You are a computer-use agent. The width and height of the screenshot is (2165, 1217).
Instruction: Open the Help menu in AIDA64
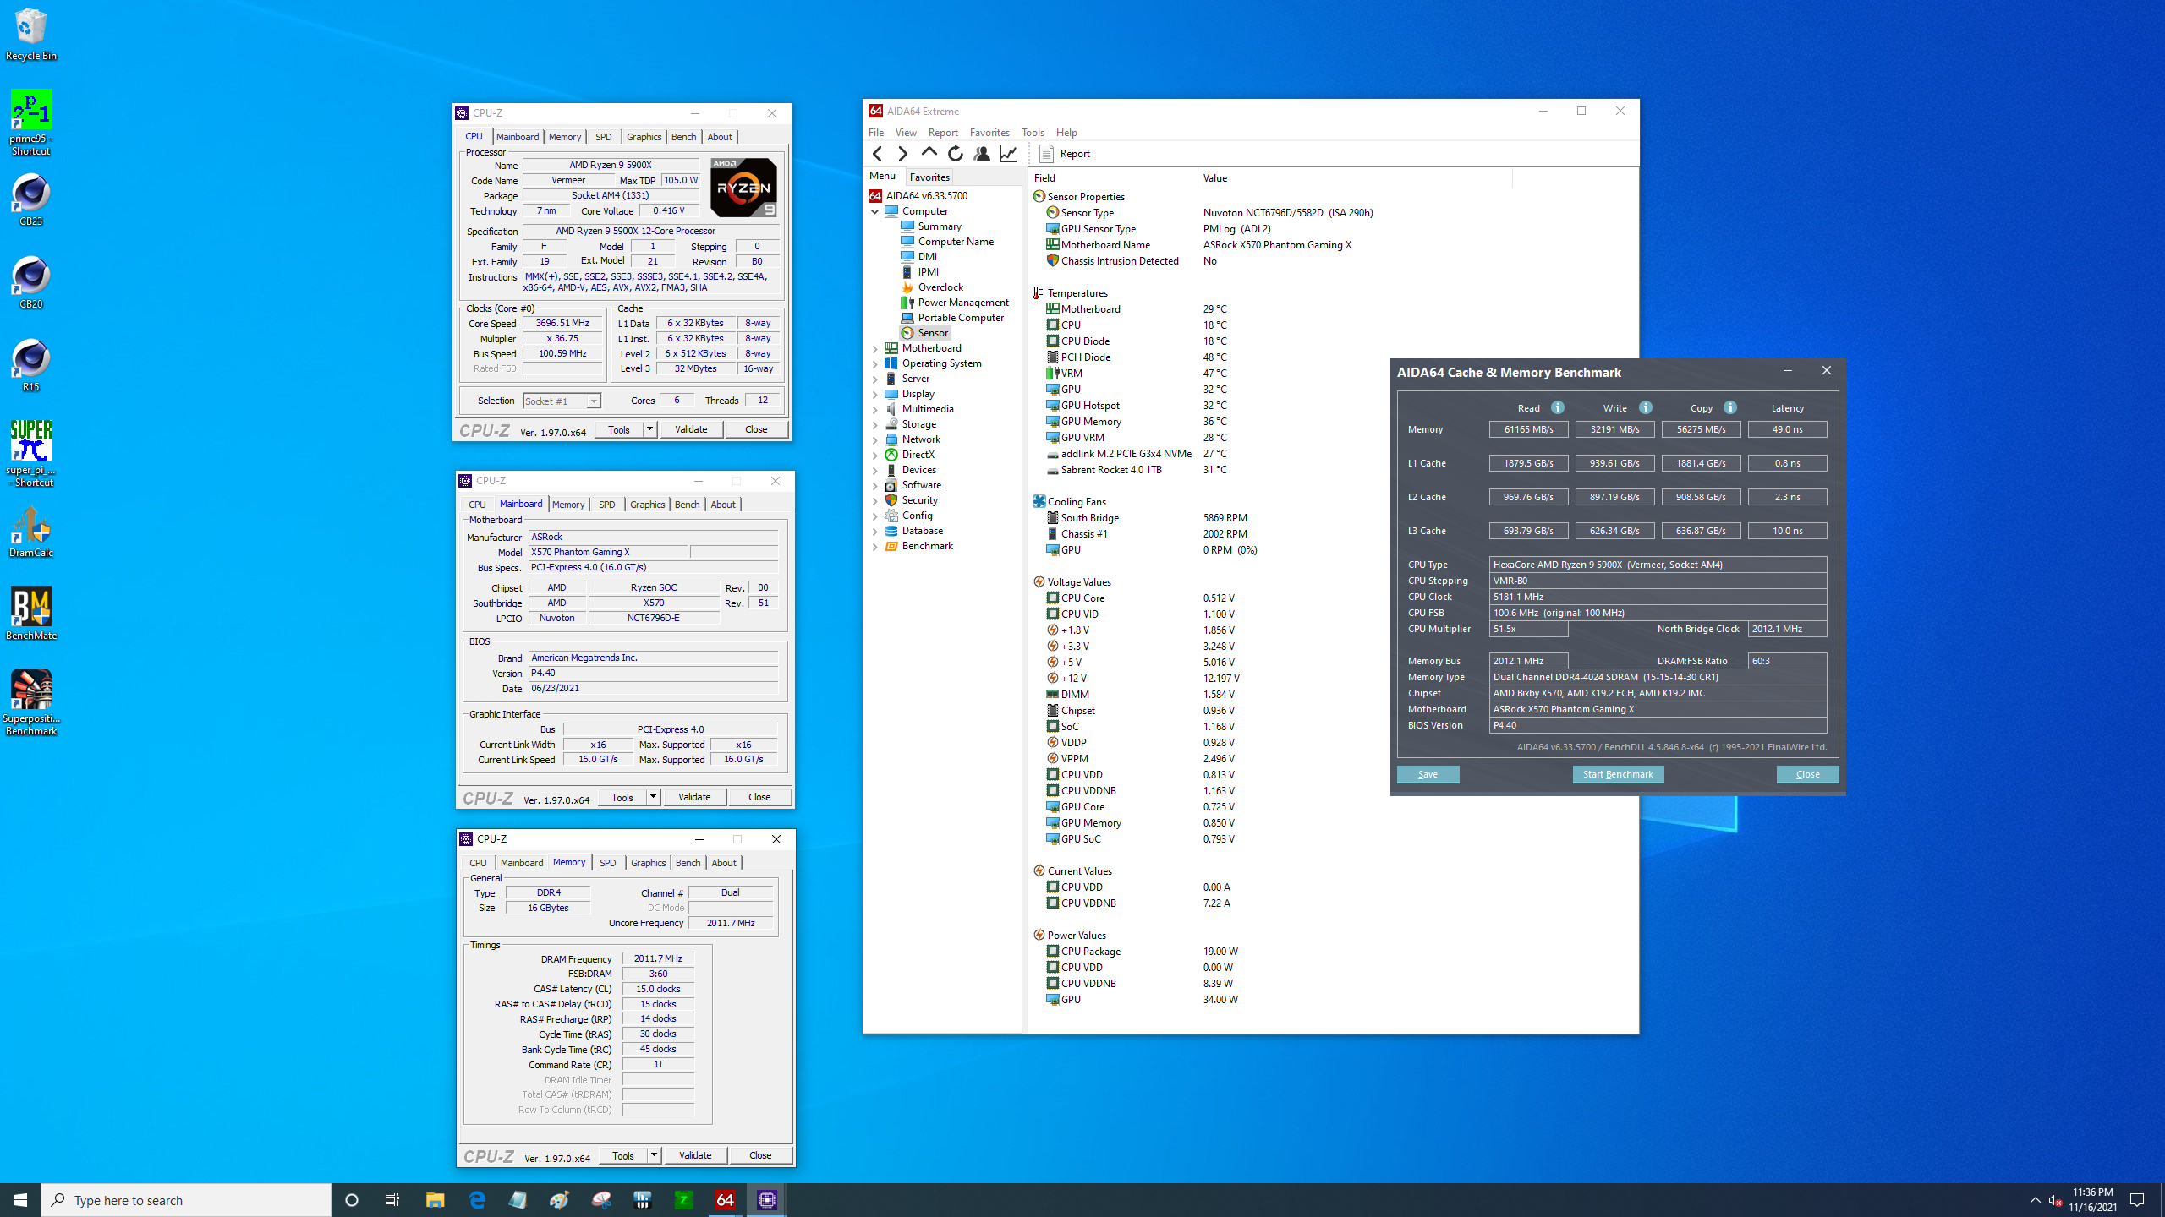click(x=1066, y=133)
